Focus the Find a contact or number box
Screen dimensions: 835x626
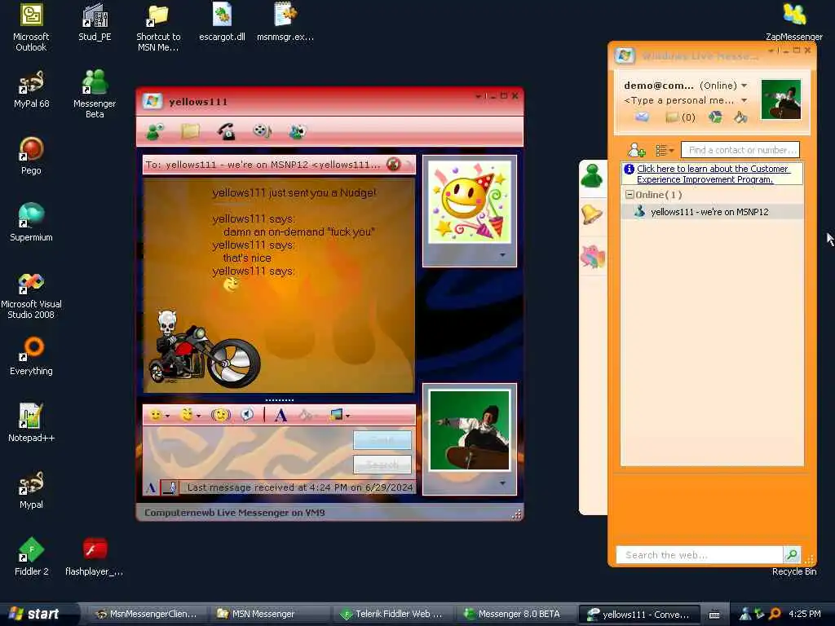[x=740, y=151]
